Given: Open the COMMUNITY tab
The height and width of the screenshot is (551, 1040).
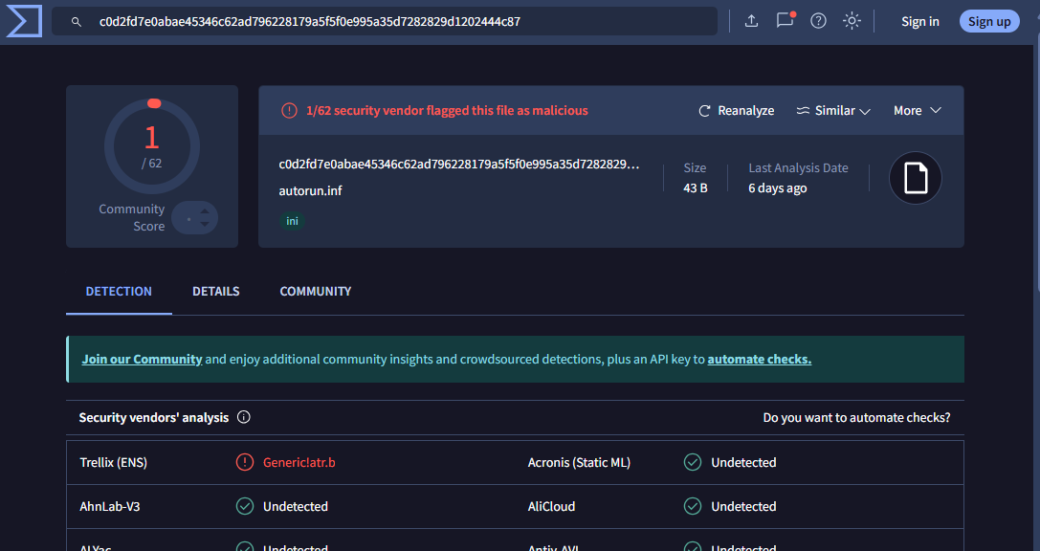Looking at the screenshot, I should (x=316, y=291).
